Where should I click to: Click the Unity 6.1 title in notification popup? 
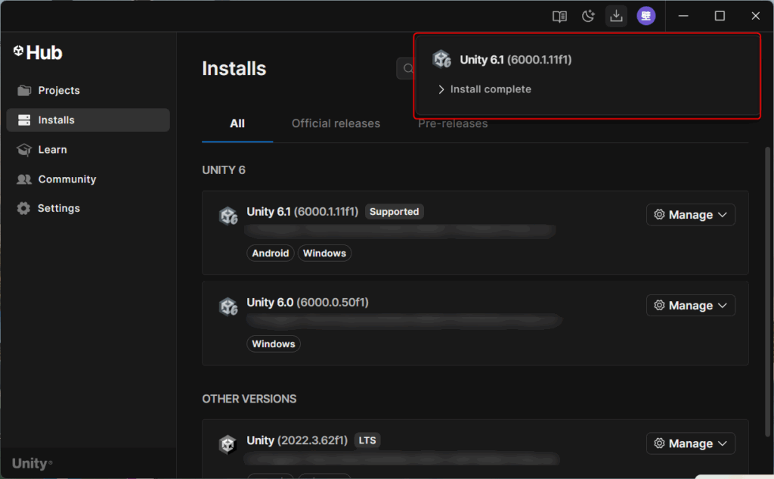(x=515, y=60)
